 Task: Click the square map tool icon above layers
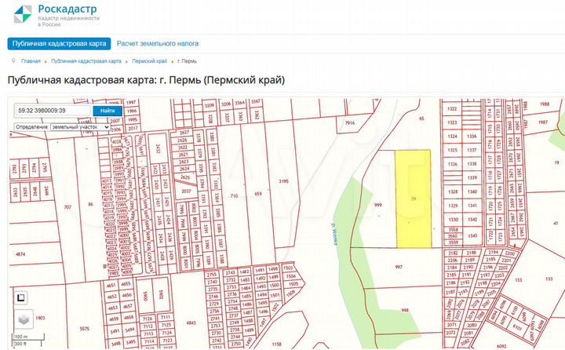point(21,297)
